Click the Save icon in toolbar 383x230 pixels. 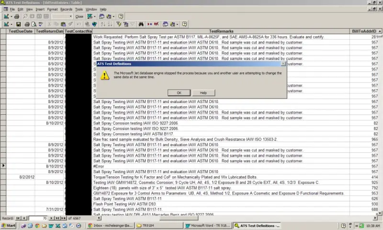pyautogui.click(x=18, y=24)
